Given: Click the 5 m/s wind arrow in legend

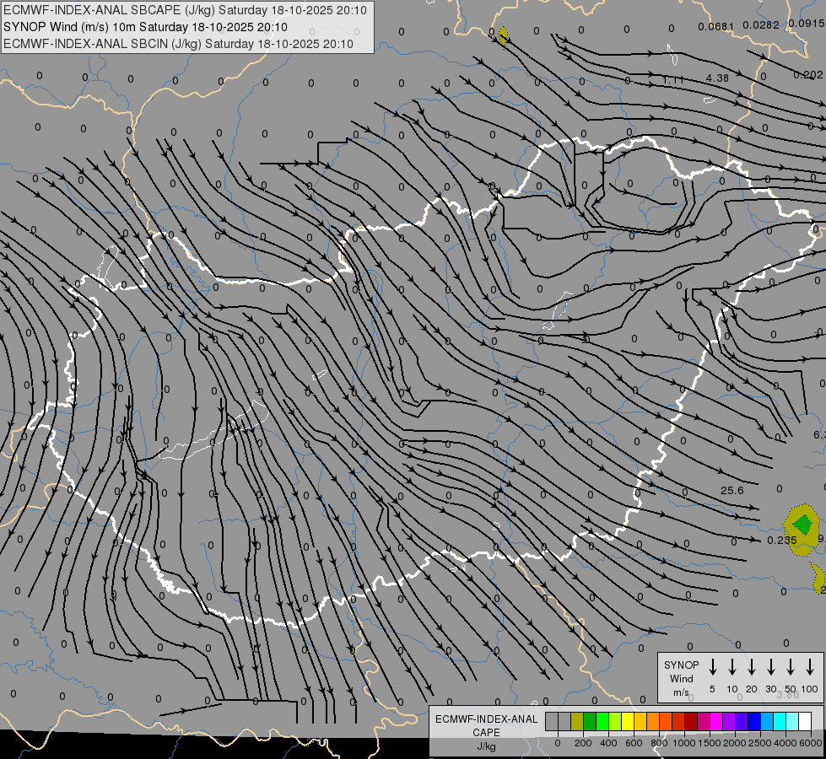Looking at the screenshot, I should pyautogui.click(x=713, y=667).
